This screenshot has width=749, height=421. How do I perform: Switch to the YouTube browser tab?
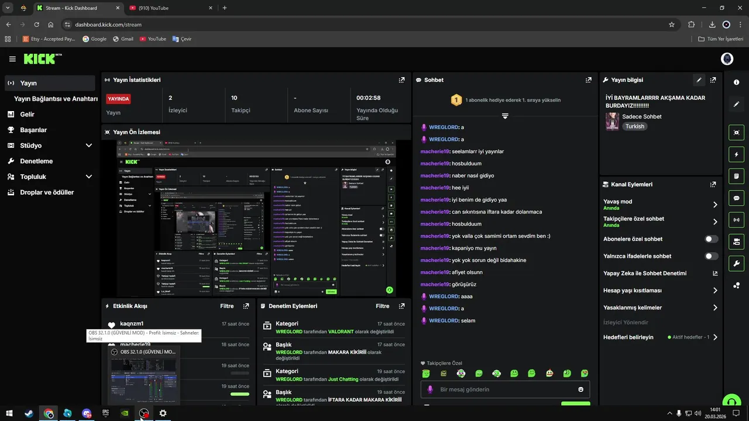[x=170, y=8]
